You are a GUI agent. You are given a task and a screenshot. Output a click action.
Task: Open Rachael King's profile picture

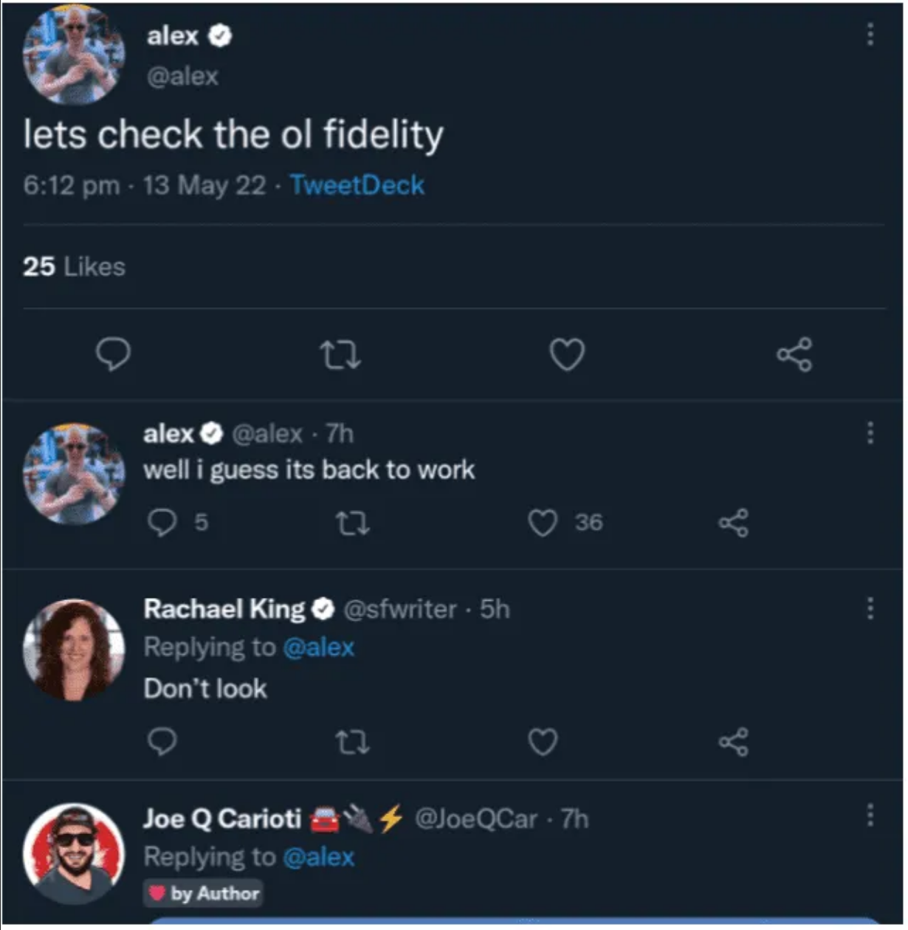point(74,650)
